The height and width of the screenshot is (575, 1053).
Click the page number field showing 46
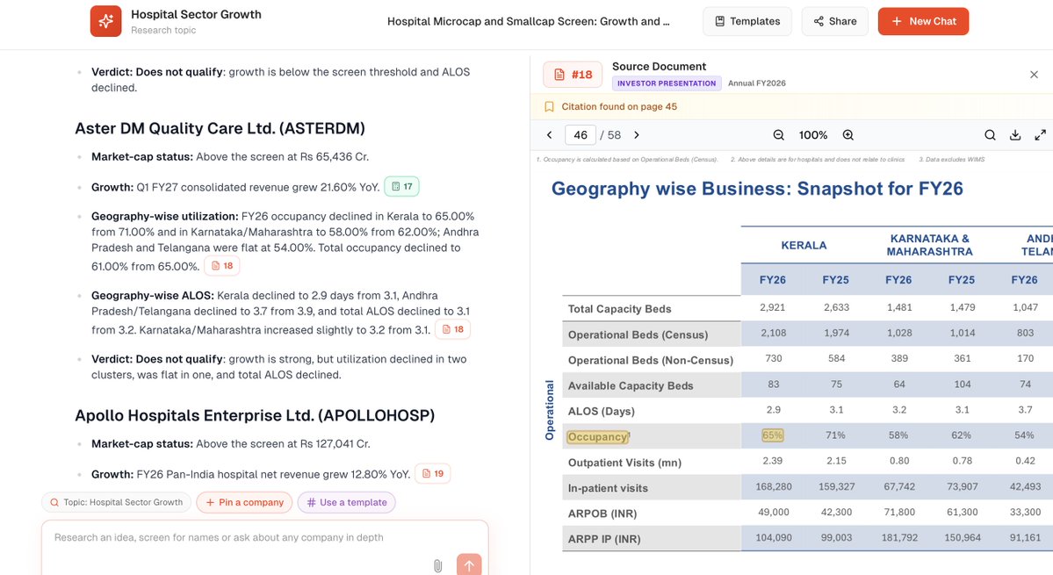(x=581, y=135)
